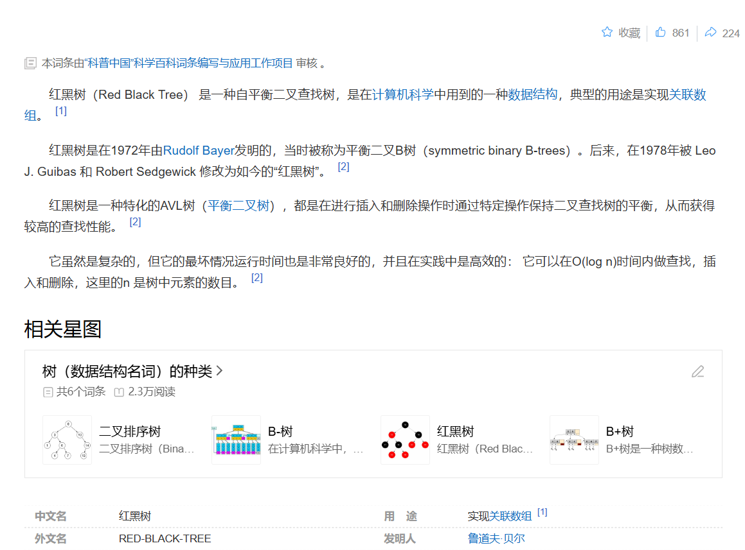This screenshot has height=550, width=745.
Task: Click the pencil edit icon in 相关星图 card
Action: click(x=697, y=372)
